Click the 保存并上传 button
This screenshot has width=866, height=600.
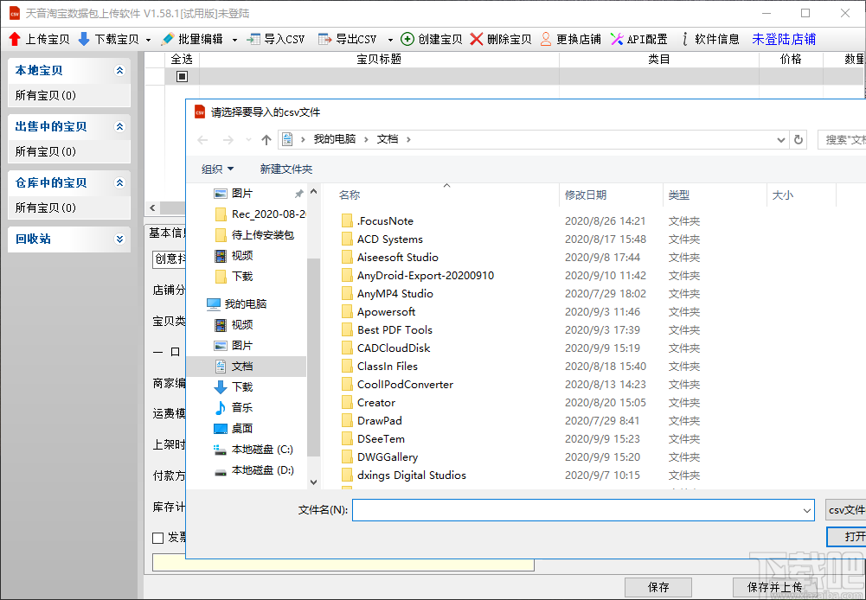[x=775, y=587]
